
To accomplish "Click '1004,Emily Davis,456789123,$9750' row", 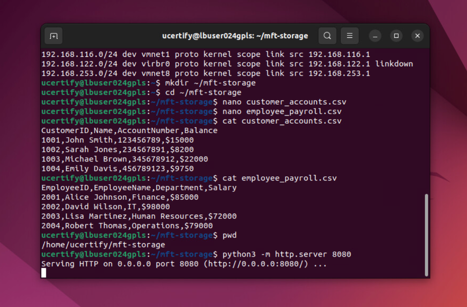I will pyautogui.click(x=118, y=168).
